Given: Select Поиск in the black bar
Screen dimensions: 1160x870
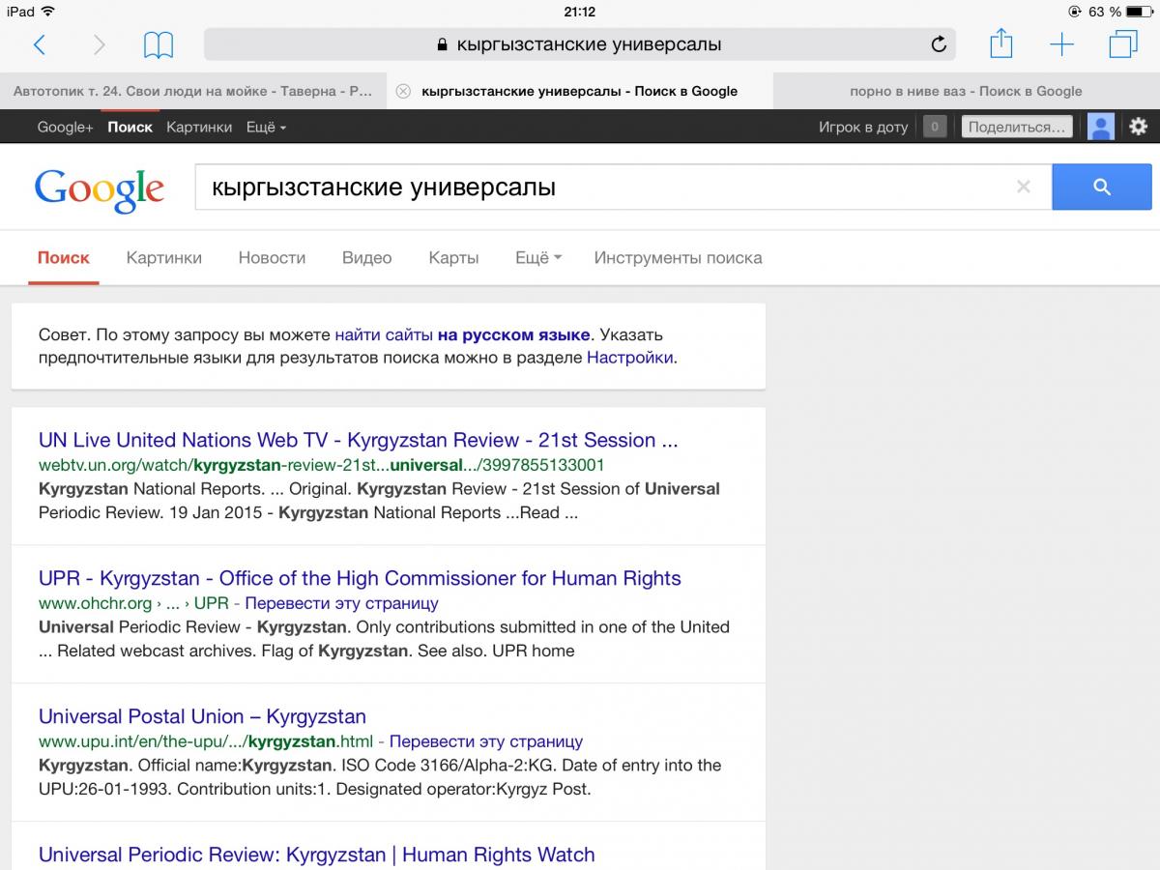Looking at the screenshot, I should (130, 127).
